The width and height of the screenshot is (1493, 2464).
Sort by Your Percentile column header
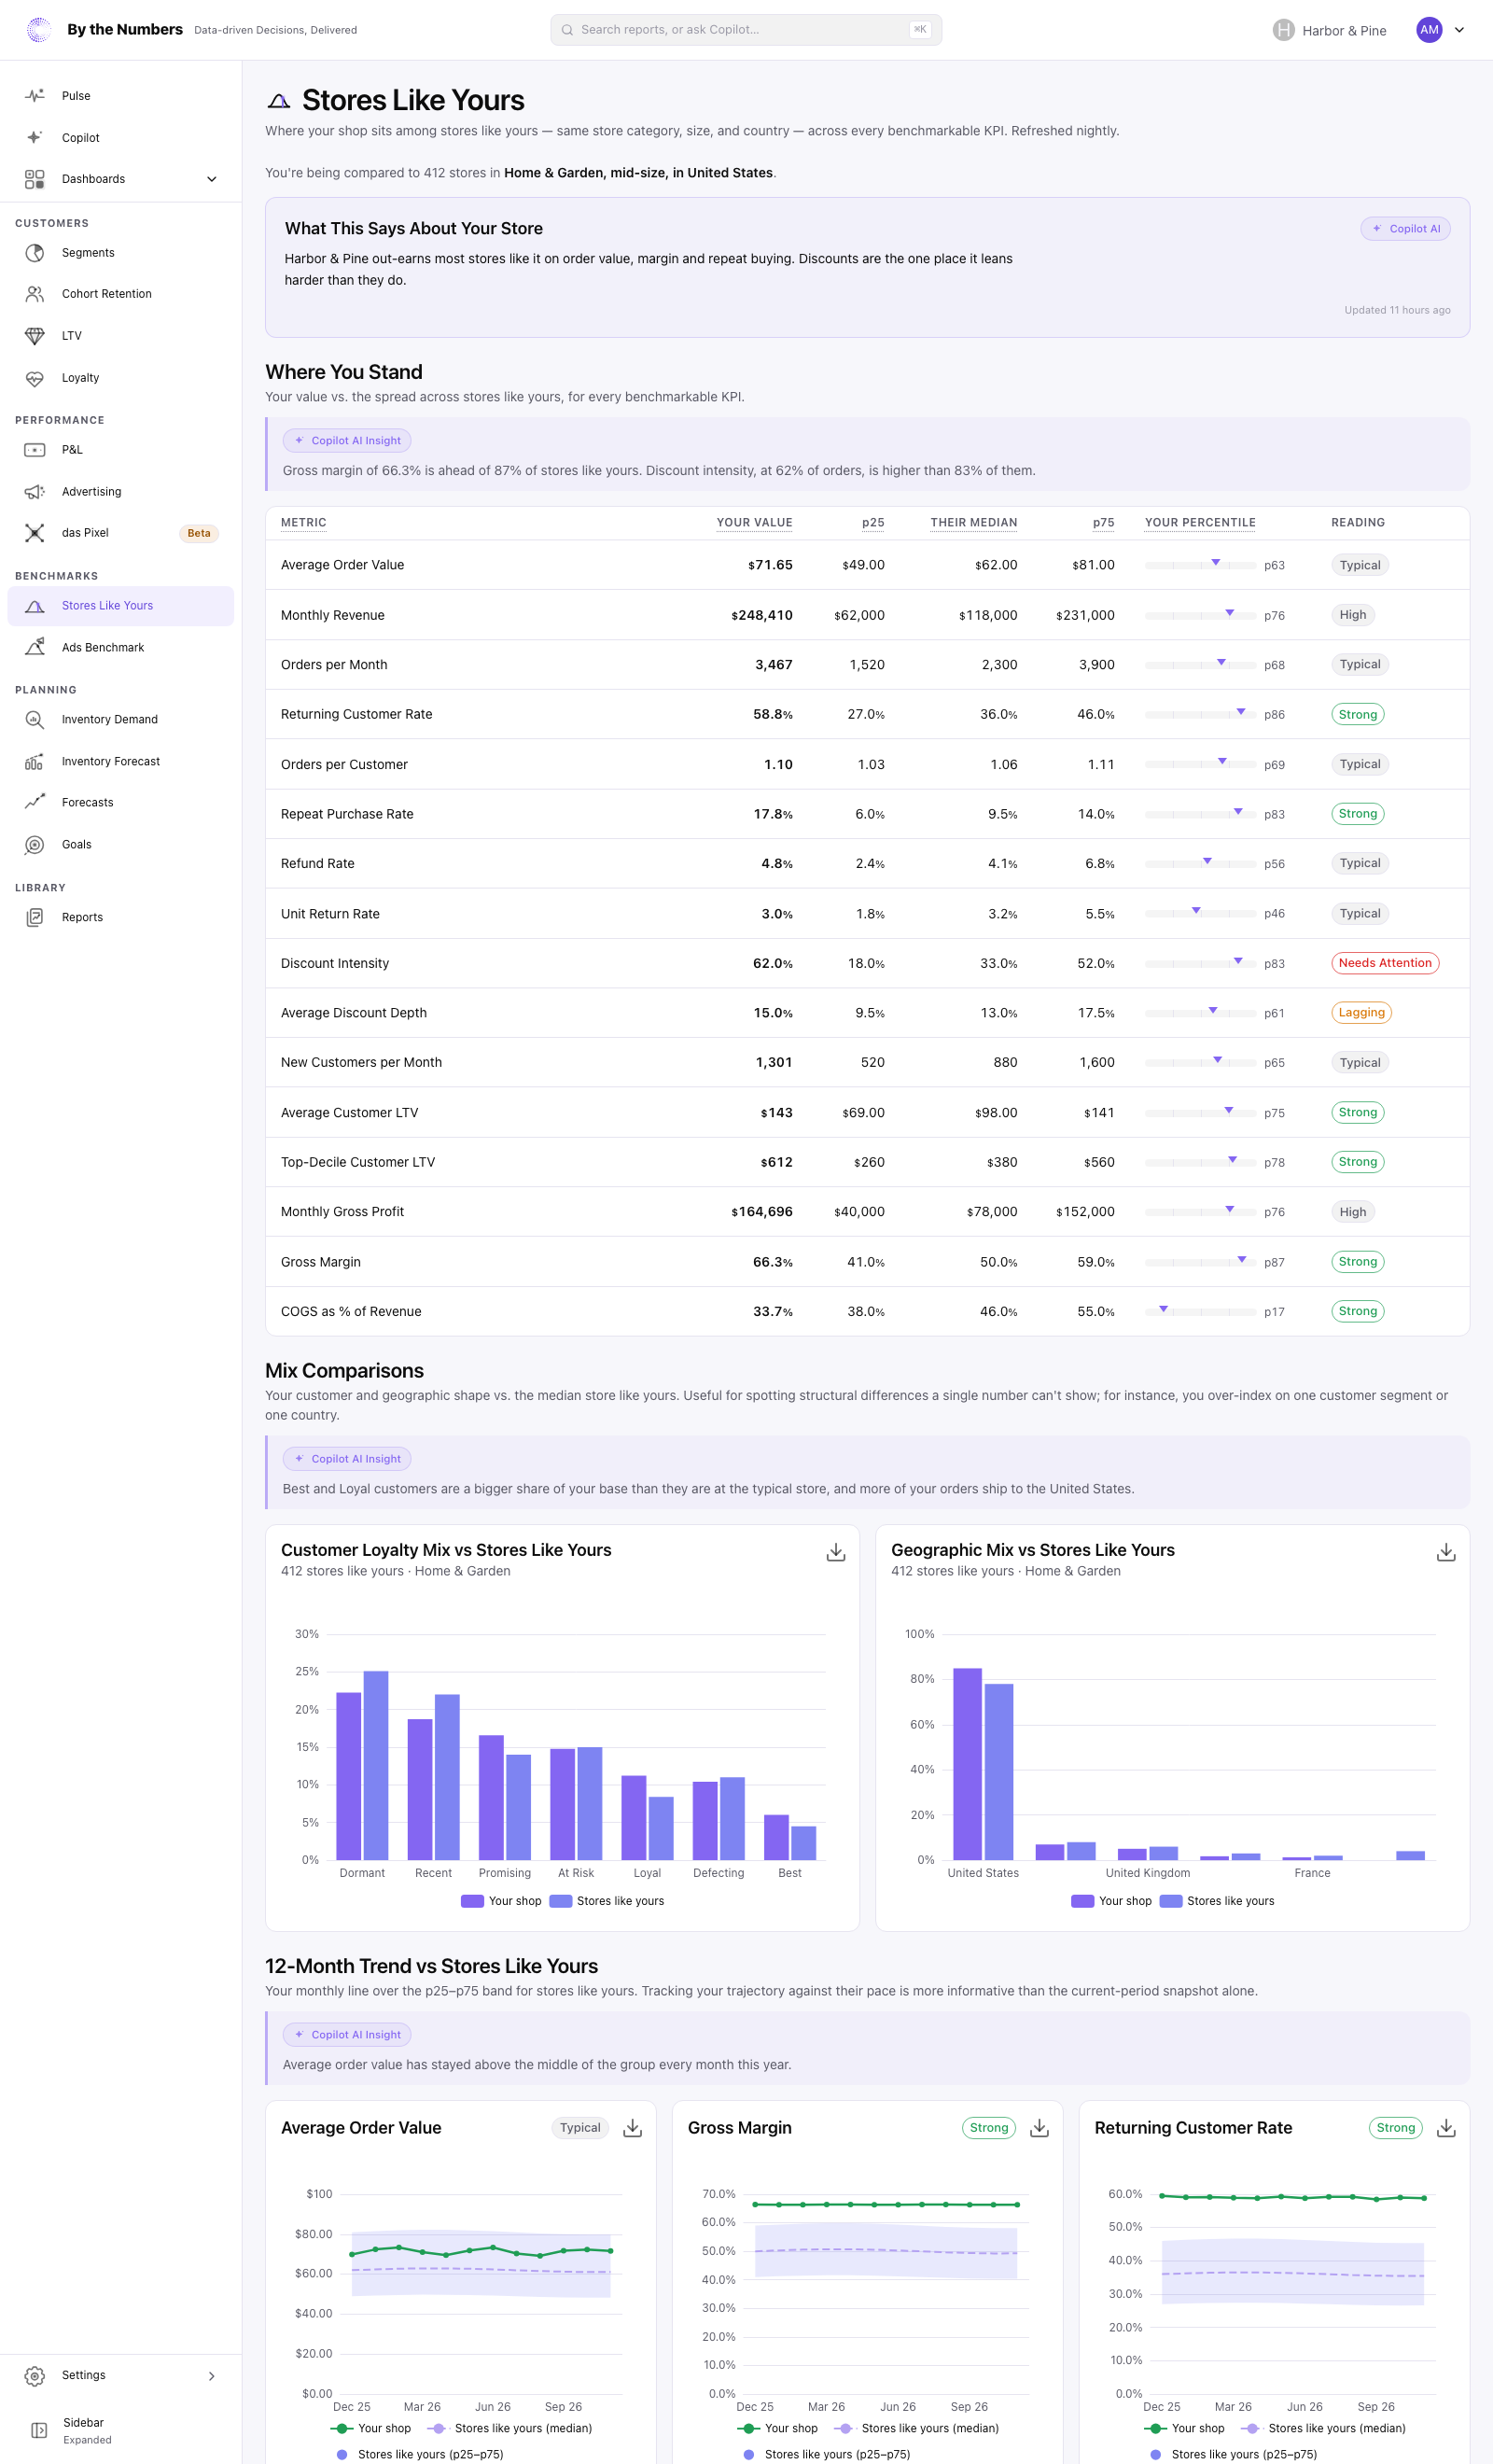pyautogui.click(x=1200, y=523)
